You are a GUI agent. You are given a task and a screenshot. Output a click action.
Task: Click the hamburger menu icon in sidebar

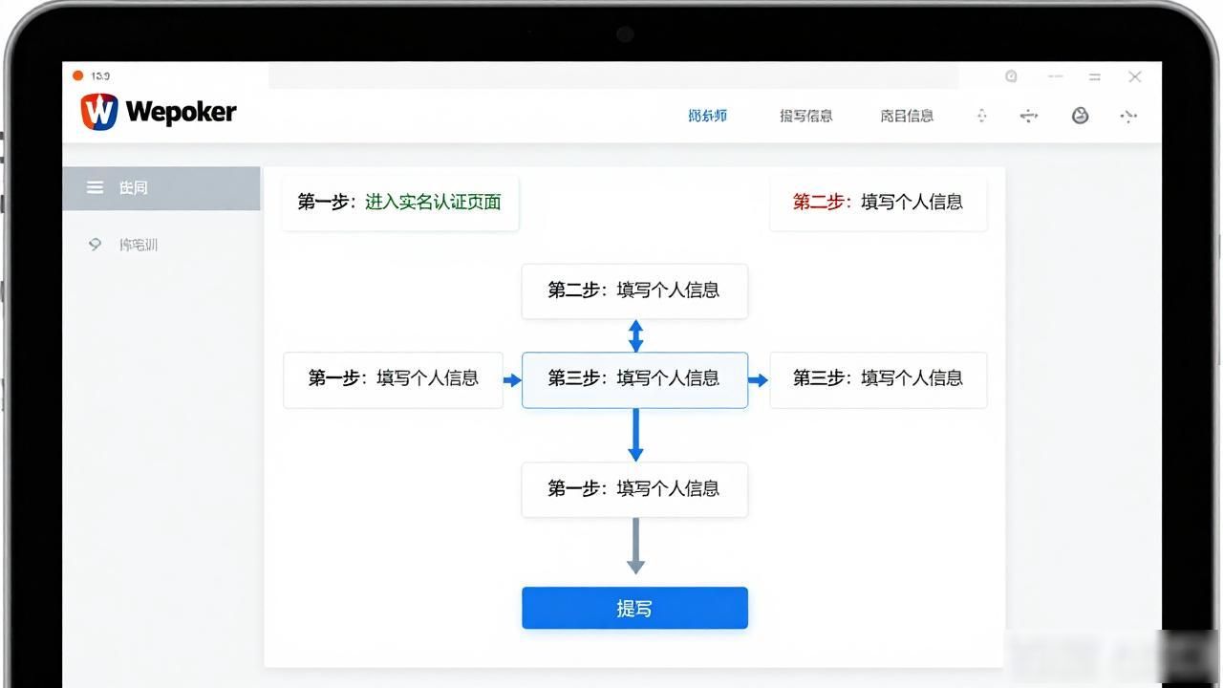coord(95,187)
